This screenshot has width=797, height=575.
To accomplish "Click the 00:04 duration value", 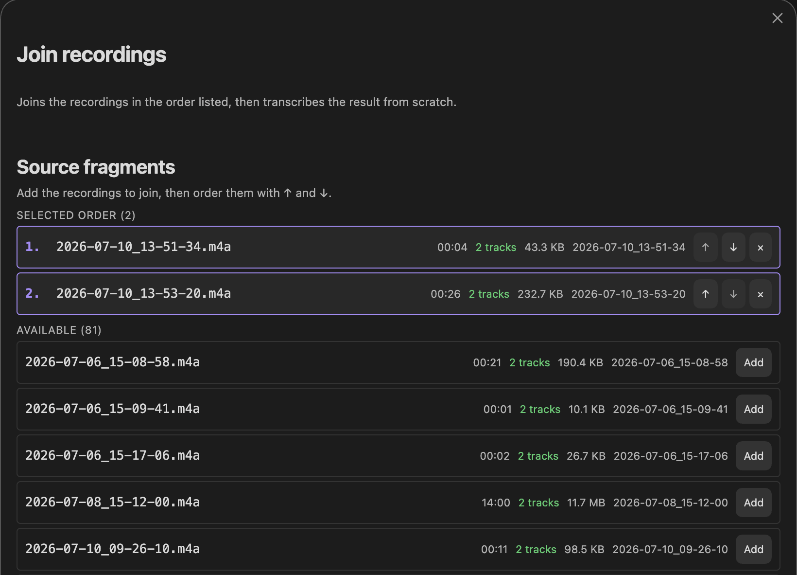I will (452, 247).
